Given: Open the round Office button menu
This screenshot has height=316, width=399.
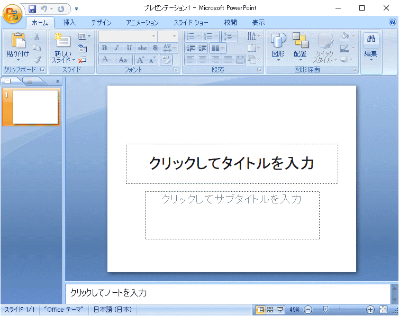Looking at the screenshot, I should pos(12,13).
